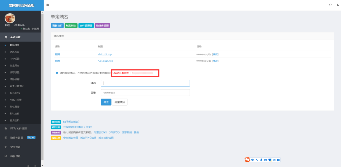Click the 批量增加 button
Image resolution: width=341 pixels, height=167 pixels.
(120, 102)
